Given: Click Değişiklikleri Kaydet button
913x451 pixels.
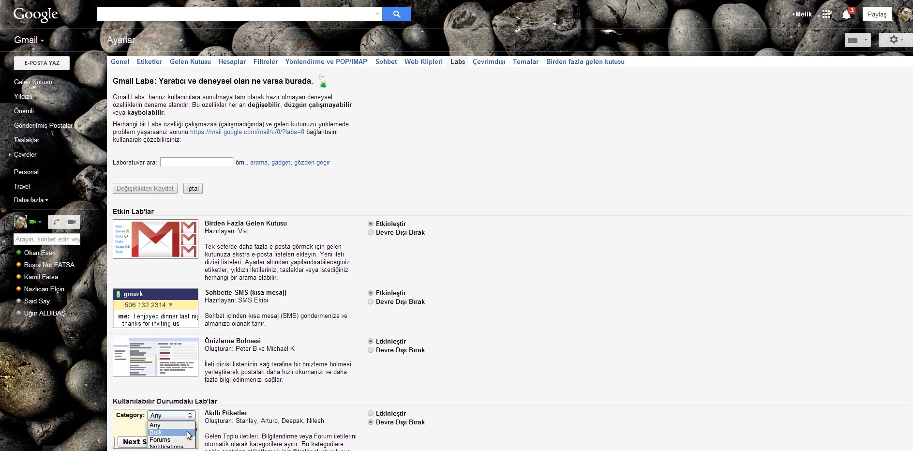Looking at the screenshot, I should pyautogui.click(x=145, y=188).
